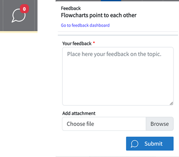Click the gray divider line above the form
Viewport: 179px width, 157px height.
(x=118, y=35)
